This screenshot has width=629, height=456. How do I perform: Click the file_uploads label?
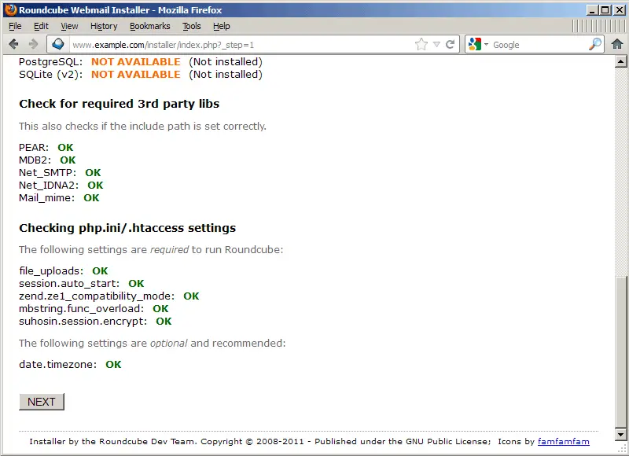pyautogui.click(x=51, y=271)
